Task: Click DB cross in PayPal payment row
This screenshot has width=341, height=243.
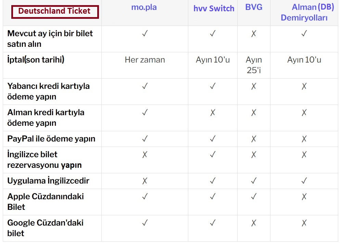Action: [304, 139]
